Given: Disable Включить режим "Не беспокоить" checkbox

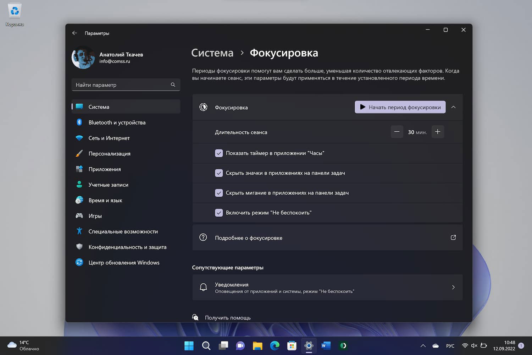Looking at the screenshot, I should [x=219, y=213].
